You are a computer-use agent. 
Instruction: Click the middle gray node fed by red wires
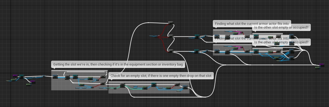(171, 36)
